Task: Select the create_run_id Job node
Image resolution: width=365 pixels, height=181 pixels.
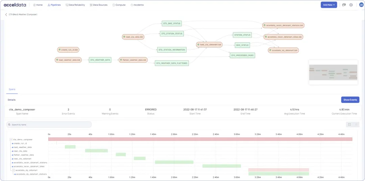Action: 69,50
